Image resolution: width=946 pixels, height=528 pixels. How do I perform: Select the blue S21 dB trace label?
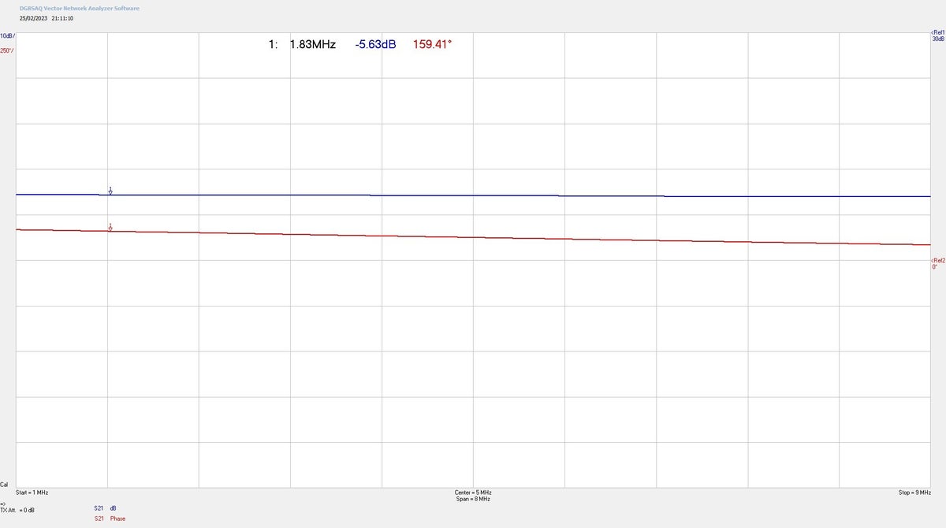tap(105, 508)
